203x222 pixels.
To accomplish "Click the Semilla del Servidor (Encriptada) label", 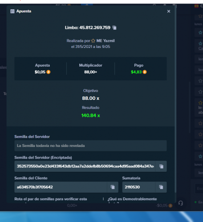I will coord(43,158).
